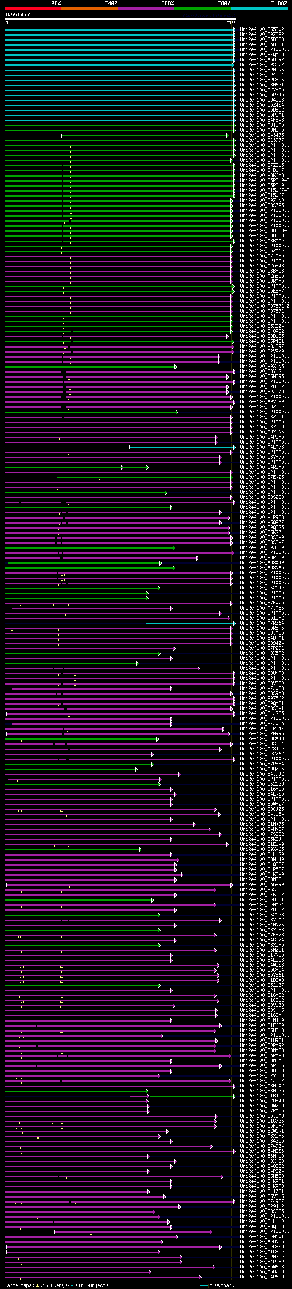Select label UniRef100_Q7K0I0
This screenshot has height=1289, width=292.
[x=261, y=1112]
